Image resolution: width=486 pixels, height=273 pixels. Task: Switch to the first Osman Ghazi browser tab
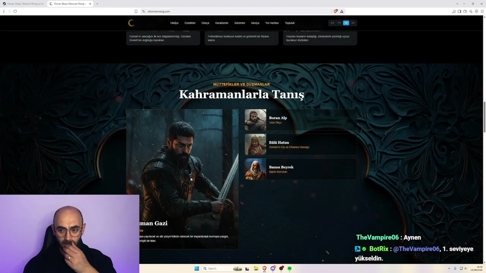[x=24, y=4]
